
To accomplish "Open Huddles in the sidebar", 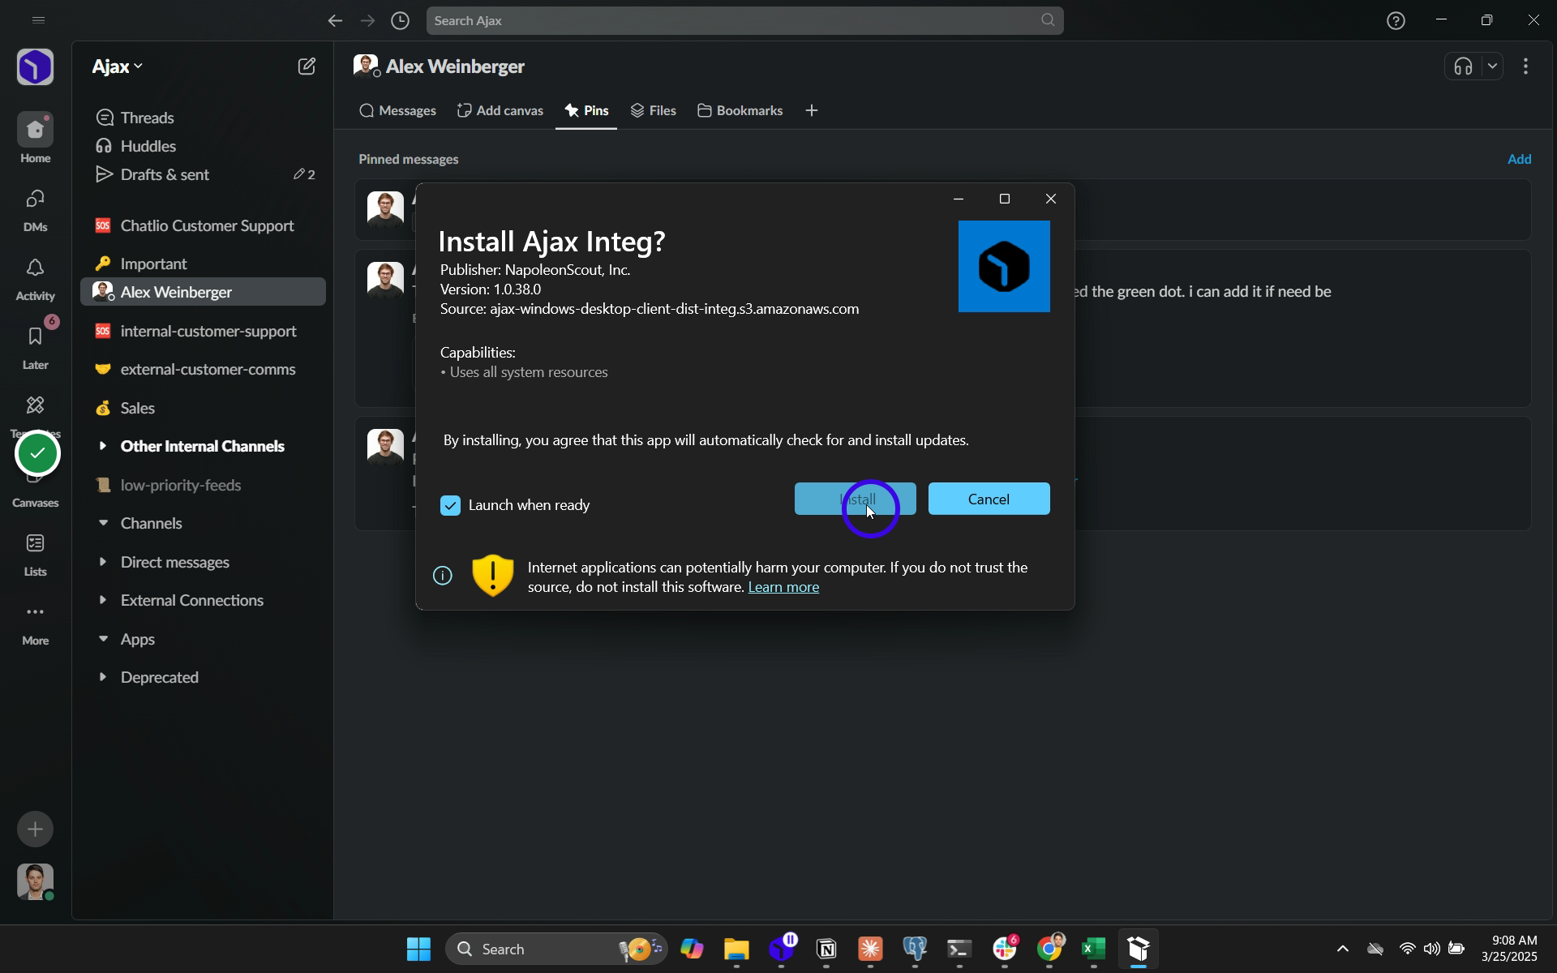I will (203, 146).
